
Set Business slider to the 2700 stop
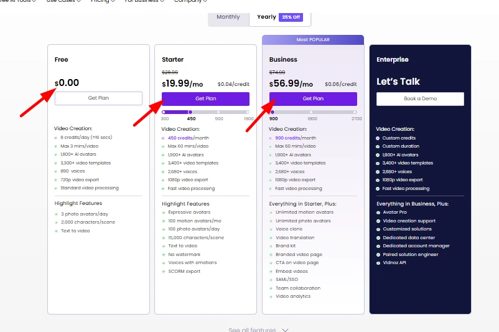tap(355, 112)
